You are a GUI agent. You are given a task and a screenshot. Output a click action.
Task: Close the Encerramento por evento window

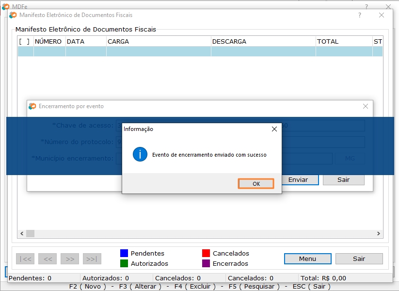click(366, 106)
